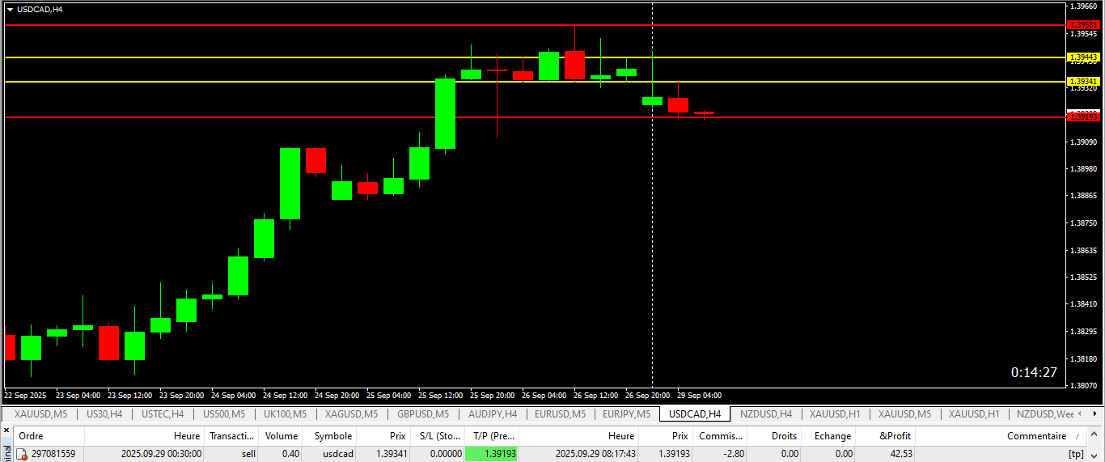The height and width of the screenshot is (462, 1105).
Task: Open the partially shown NZDUSD,Wee chart tab
Action: click(1046, 414)
